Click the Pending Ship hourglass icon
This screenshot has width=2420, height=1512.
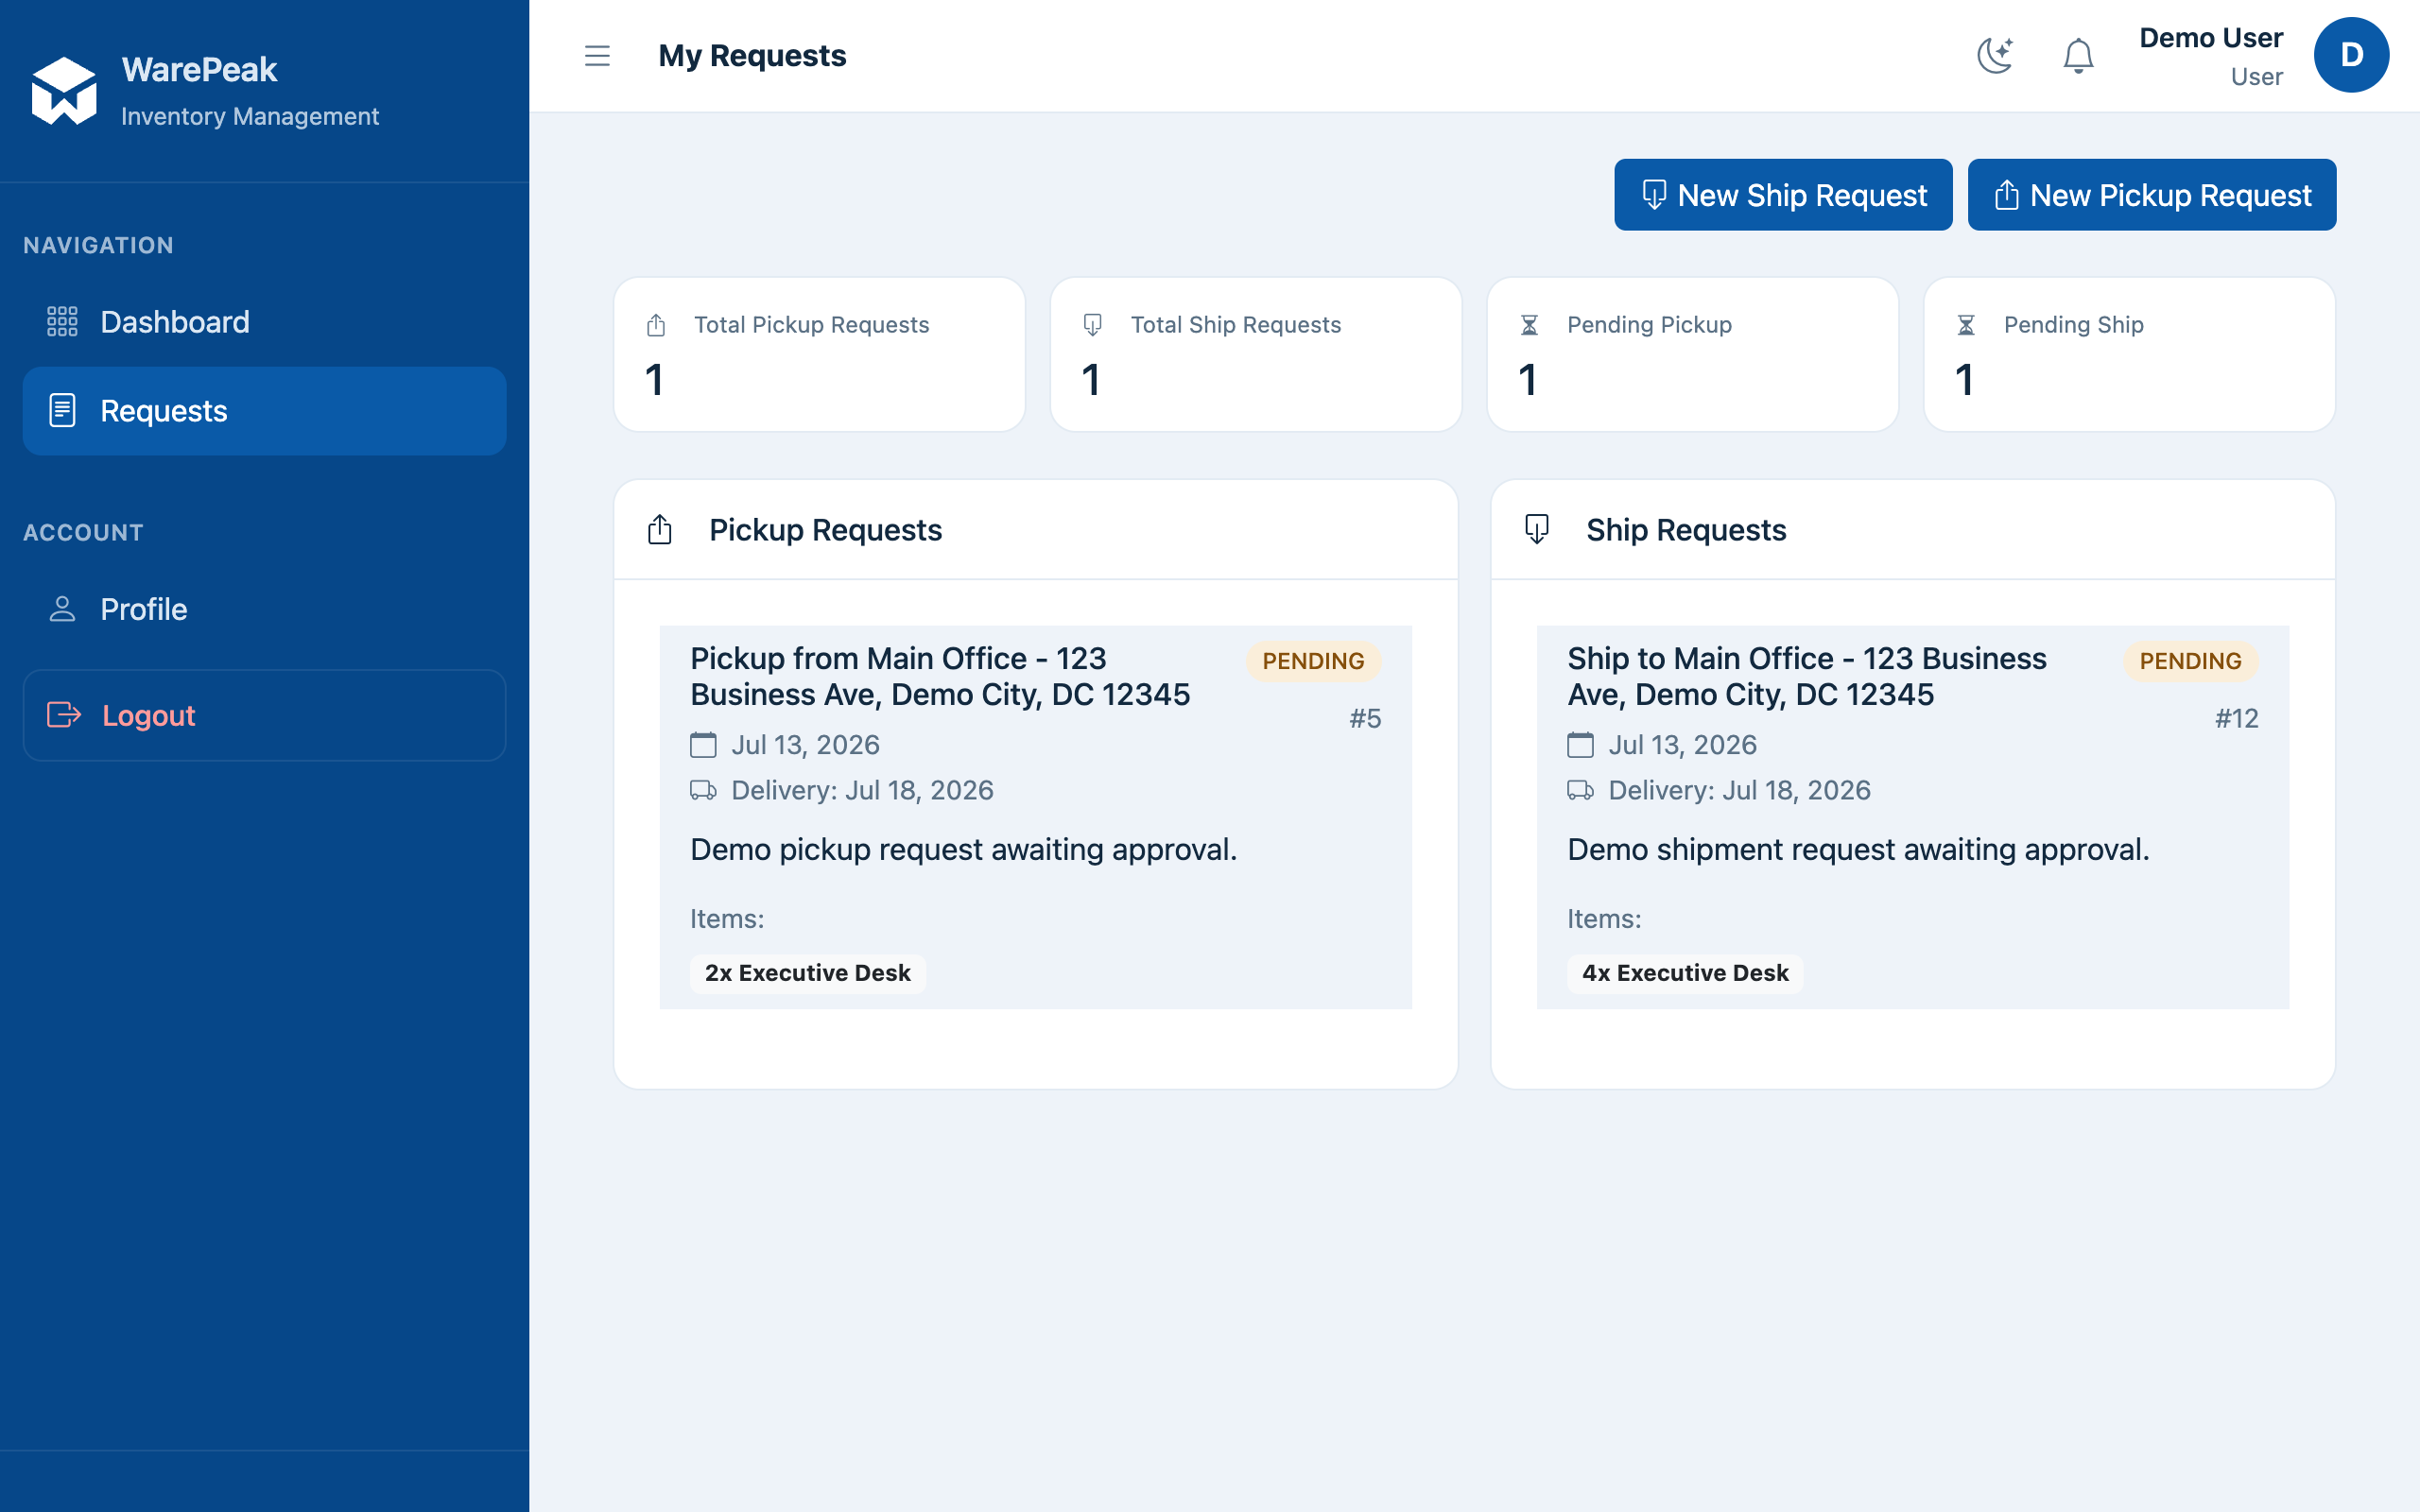point(1966,325)
